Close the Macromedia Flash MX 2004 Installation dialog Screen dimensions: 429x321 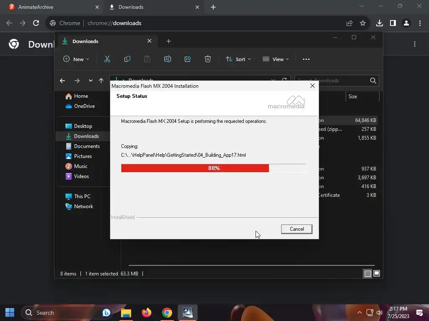point(313,86)
